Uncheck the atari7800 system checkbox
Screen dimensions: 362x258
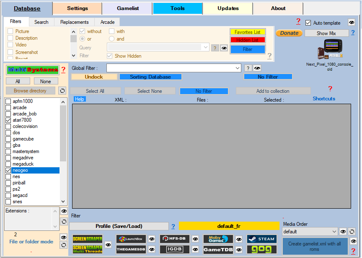pos(8,120)
